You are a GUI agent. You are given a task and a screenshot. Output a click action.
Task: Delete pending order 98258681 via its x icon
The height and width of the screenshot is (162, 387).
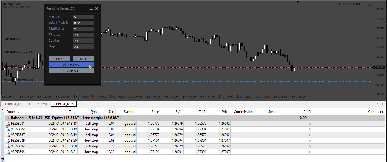310,124
